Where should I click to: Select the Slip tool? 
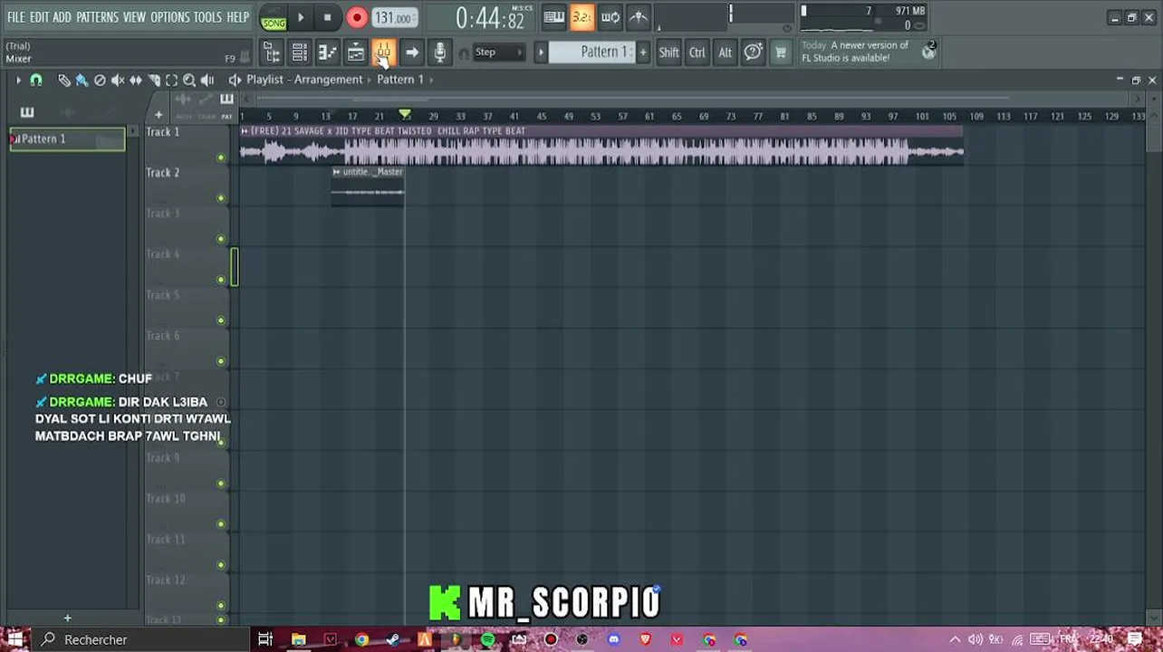[136, 81]
